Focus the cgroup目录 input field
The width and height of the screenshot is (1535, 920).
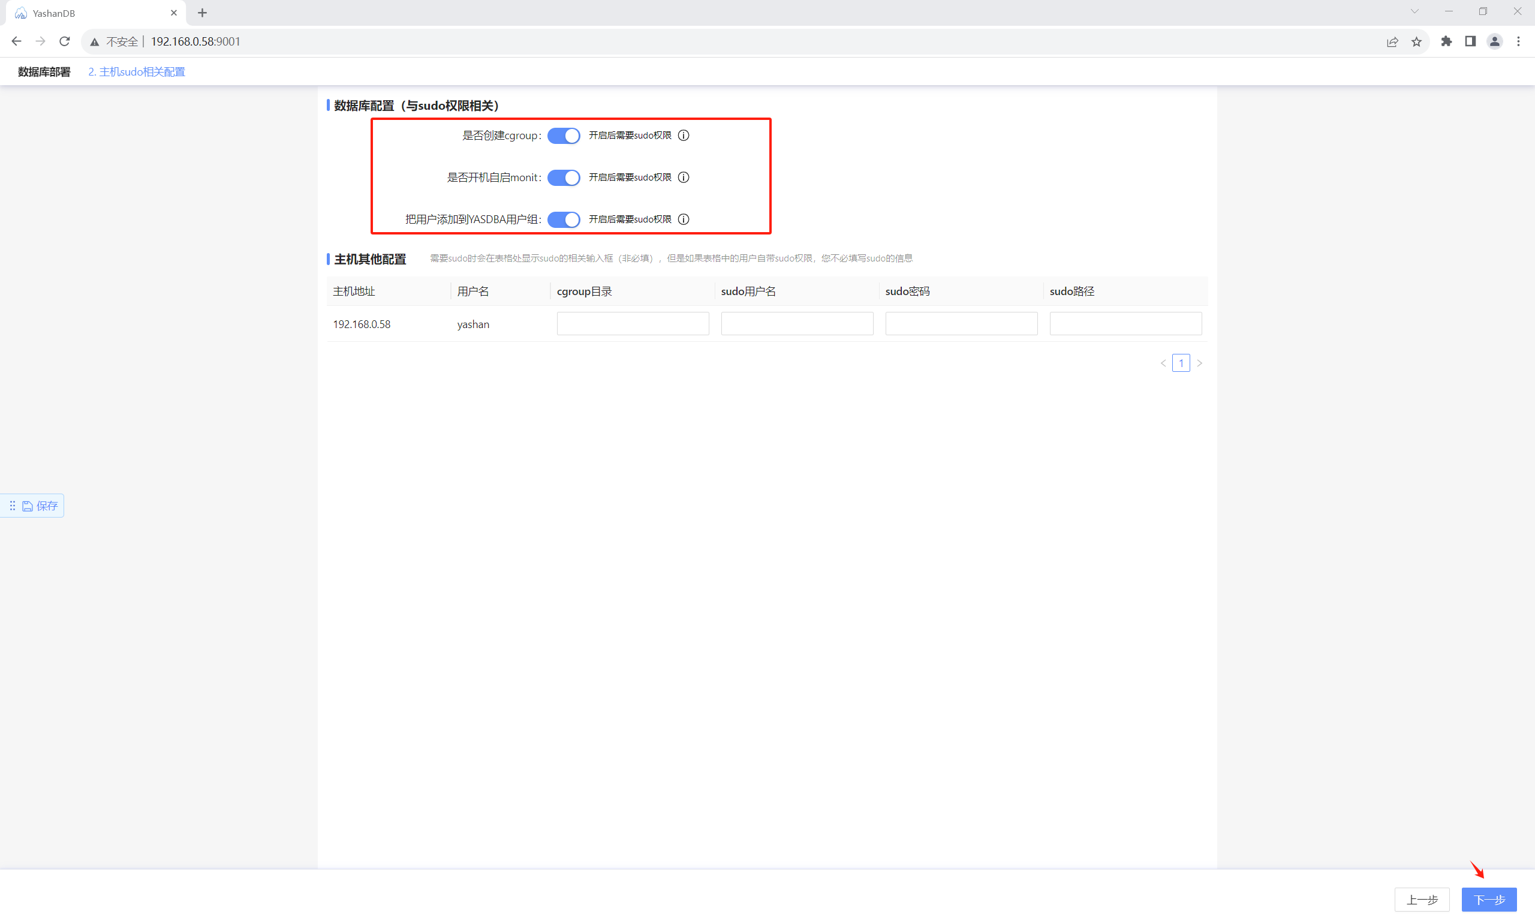pos(633,324)
